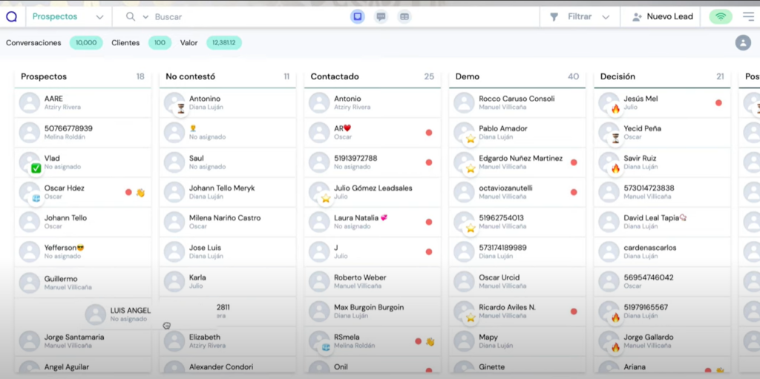The image size is (760, 379).
Task: Open the Roberto Weber card
Action: point(373,282)
